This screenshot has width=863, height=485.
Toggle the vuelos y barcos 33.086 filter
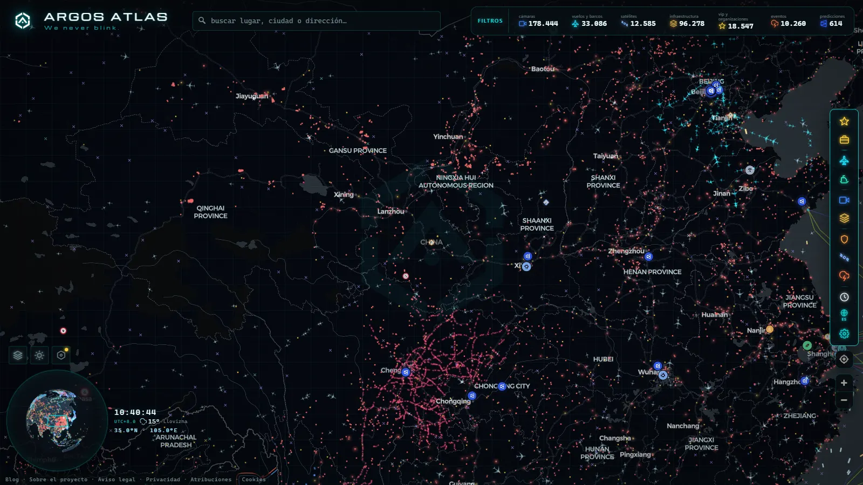coord(589,21)
